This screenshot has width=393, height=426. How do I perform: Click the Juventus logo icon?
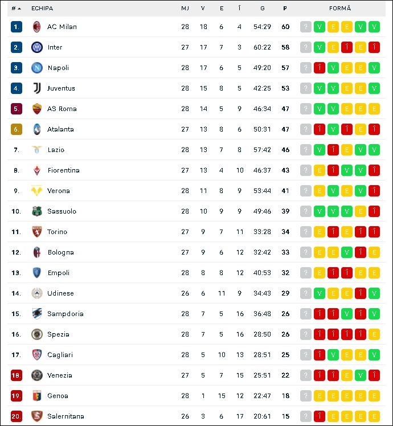point(36,88)
